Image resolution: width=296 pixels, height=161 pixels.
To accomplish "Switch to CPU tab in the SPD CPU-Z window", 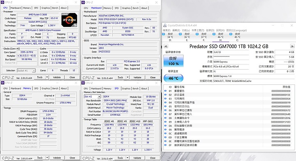I will (86, 89).
